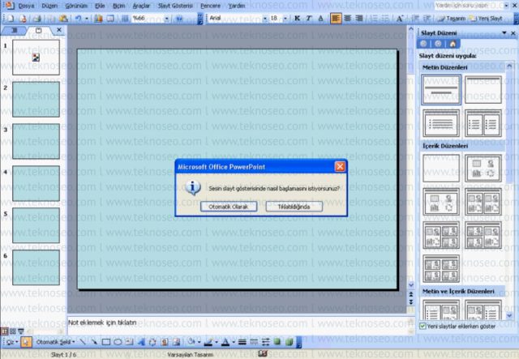
Task: Click task pane Back arrow
Action: point(423,44)
